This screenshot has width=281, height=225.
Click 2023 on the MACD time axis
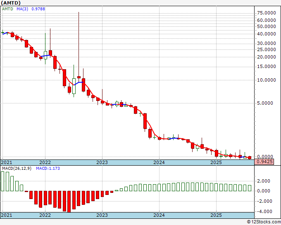[x=102, y=215]
